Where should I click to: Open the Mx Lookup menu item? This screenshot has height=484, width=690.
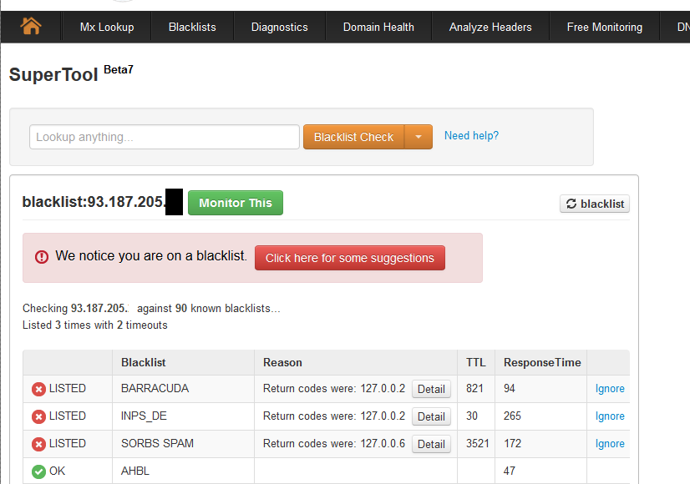point(106,26)
